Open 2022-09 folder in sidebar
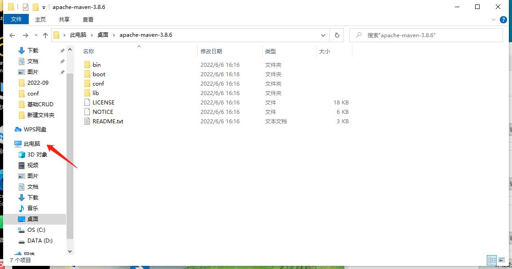The image size is (512, 269). pyautogui.click(x=38, y=83)
